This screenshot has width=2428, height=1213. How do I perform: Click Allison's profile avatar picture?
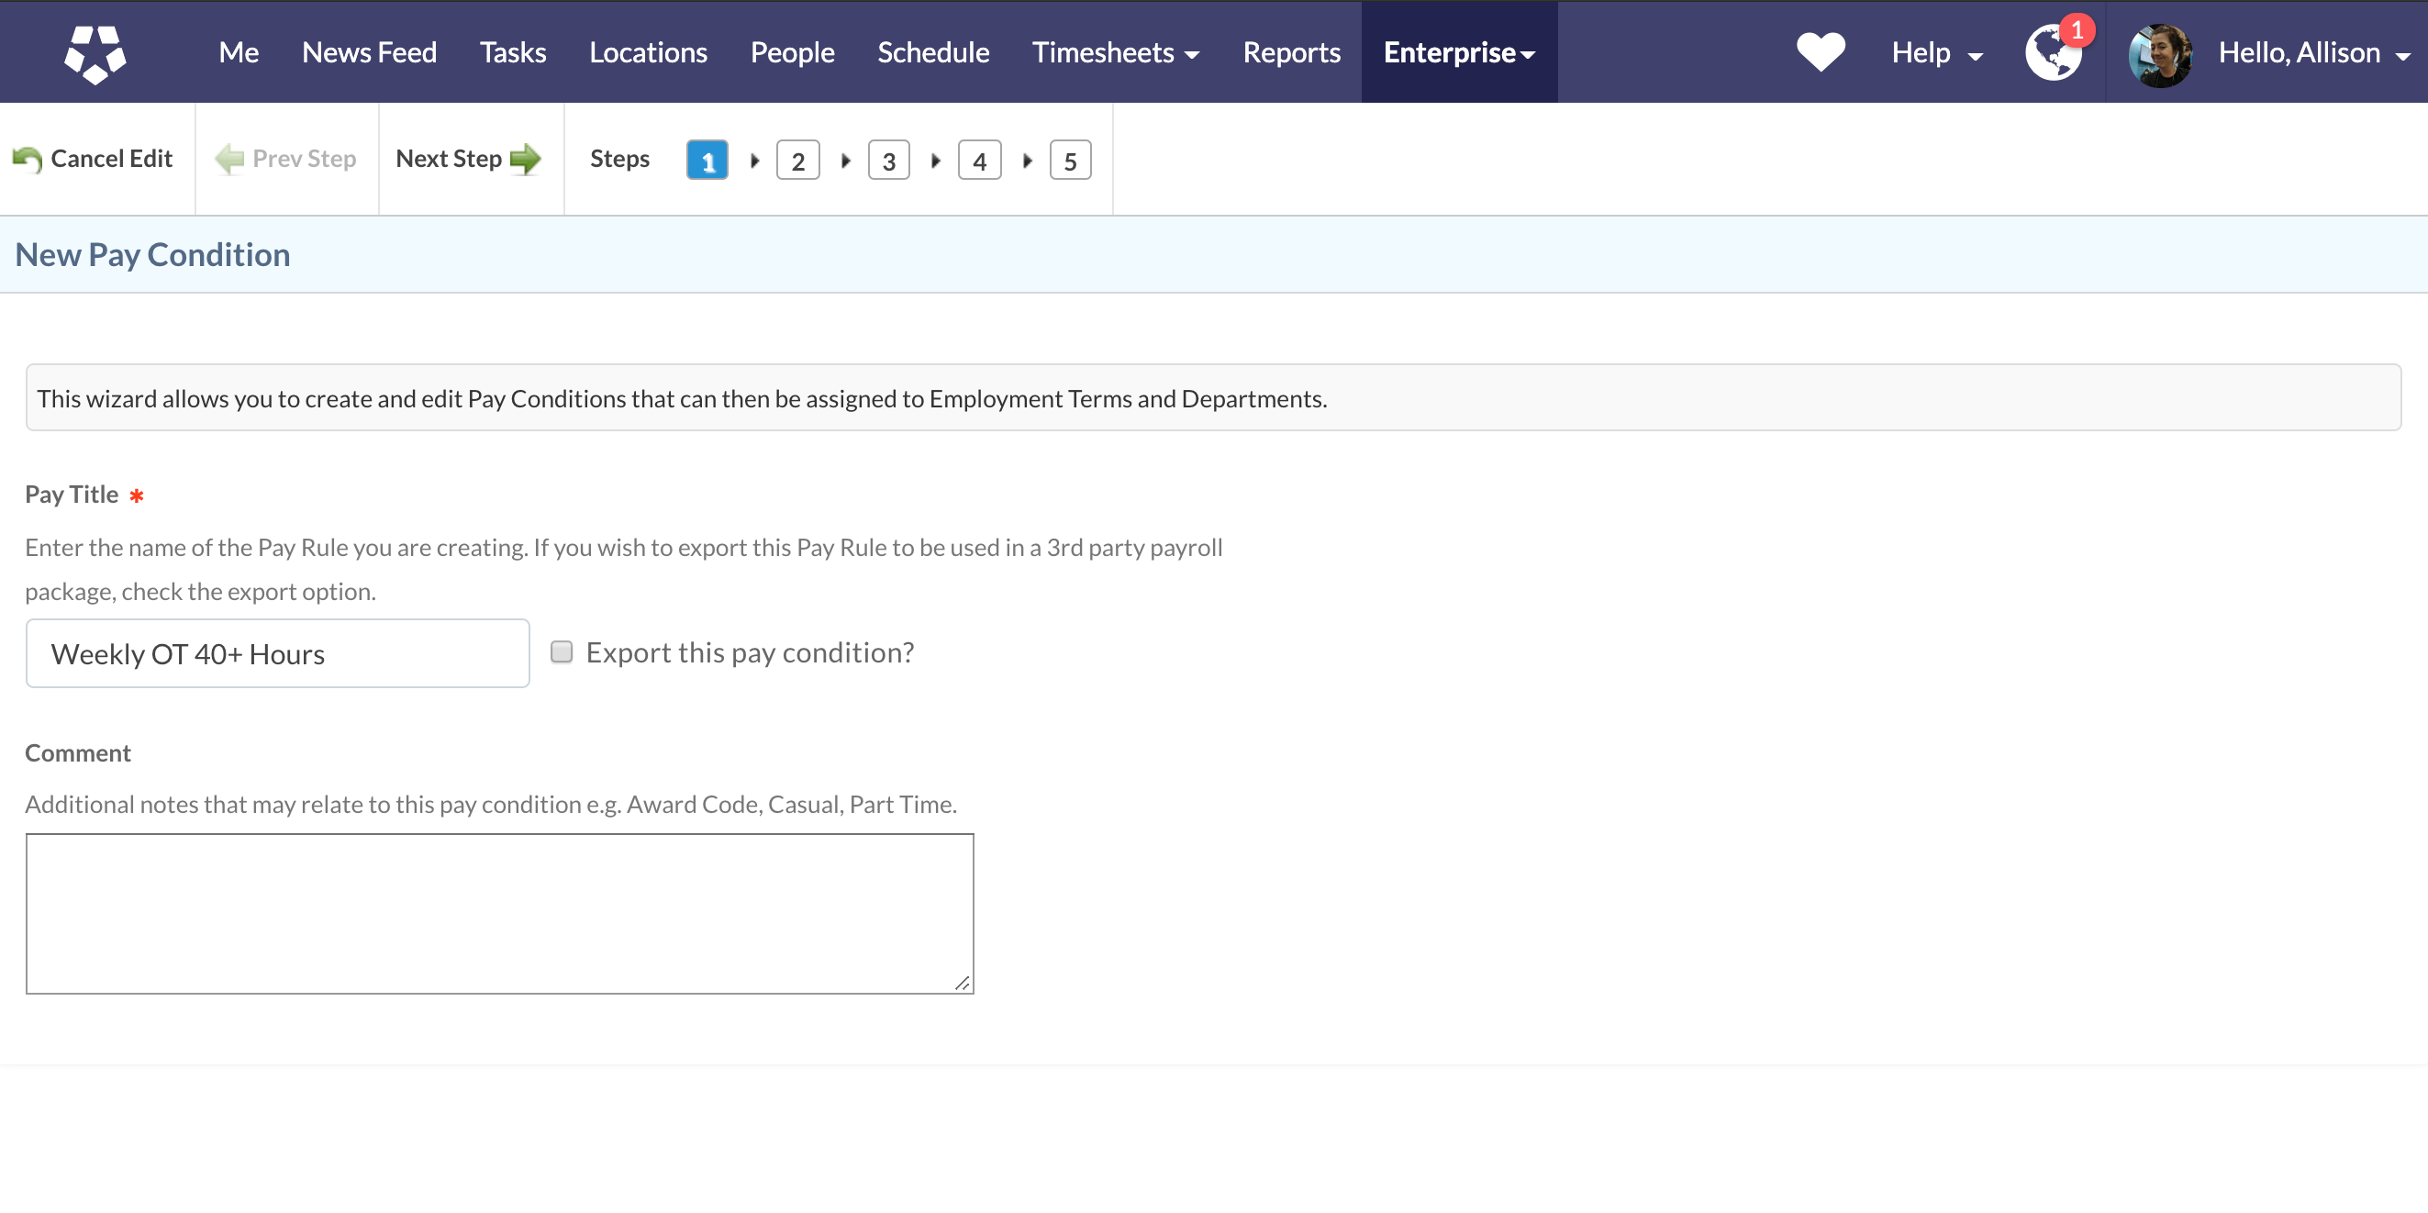pyautogui.click(x=2159, y=55)
